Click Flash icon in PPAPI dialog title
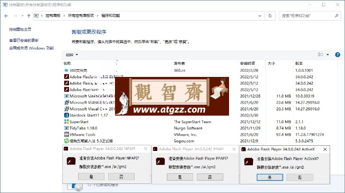Viewport: 345px width, 193px height. (x=155, y=149)
